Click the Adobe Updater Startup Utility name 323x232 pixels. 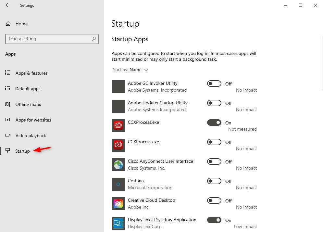pos(157,103)
